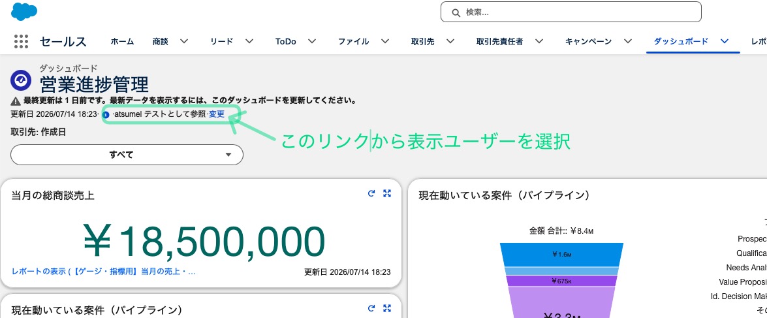767x318 pixels.
Task: Open the App Launcher dots grid
Action: point(21,42)
